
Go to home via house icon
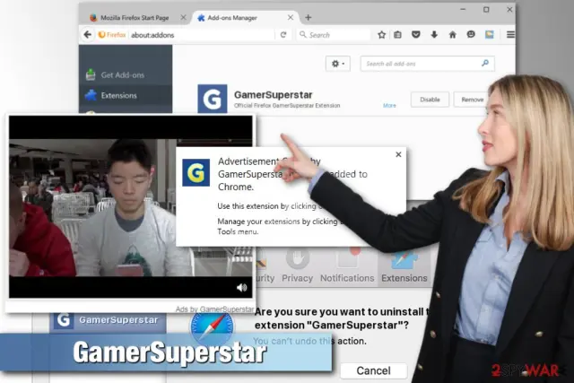(452, 35)
